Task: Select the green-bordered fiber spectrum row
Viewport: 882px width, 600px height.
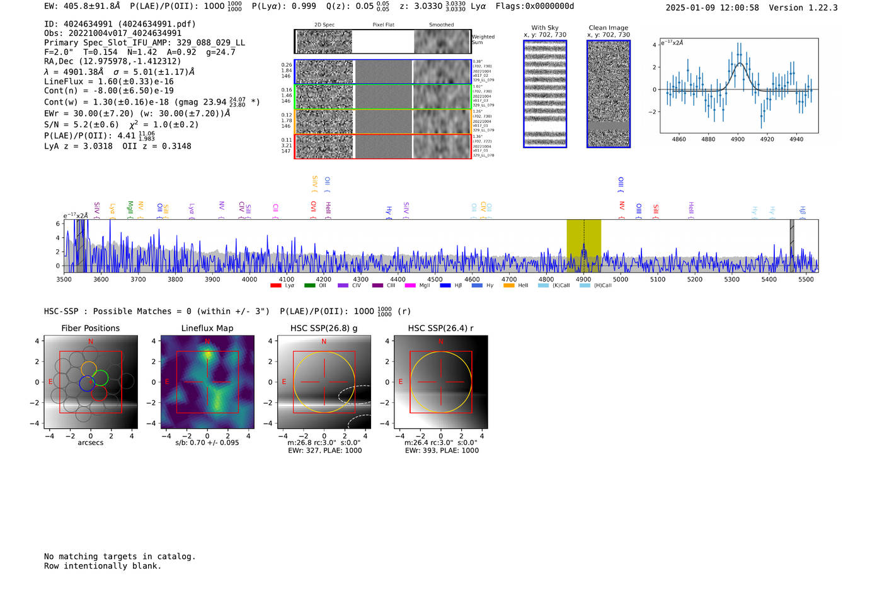Action: pyautogui.click(x=382, y=96)
